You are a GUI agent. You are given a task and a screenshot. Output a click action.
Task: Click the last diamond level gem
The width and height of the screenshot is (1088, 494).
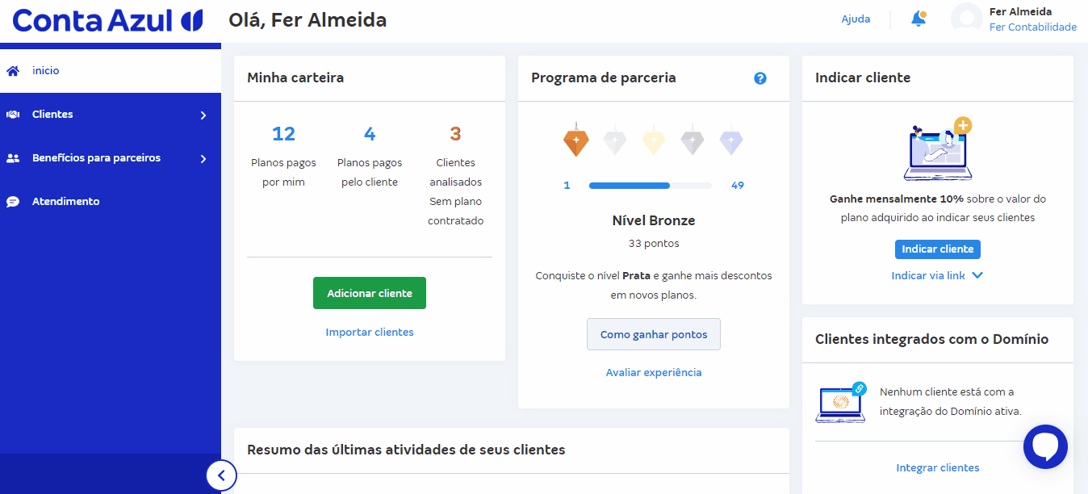coord(731,142)
